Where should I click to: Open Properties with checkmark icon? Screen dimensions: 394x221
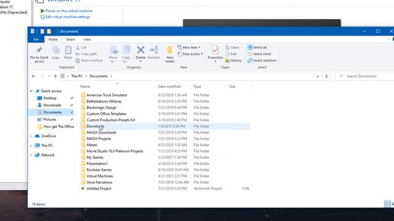coord(215,50)
